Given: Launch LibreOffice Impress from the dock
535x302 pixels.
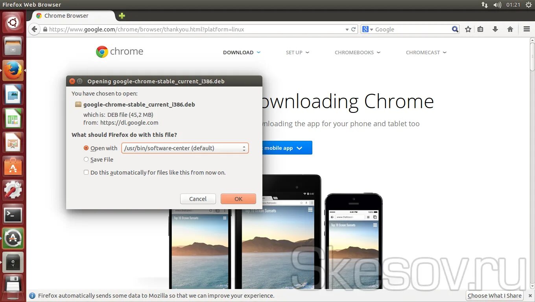Looking at the screenshot, I should (x=13, y=142).
